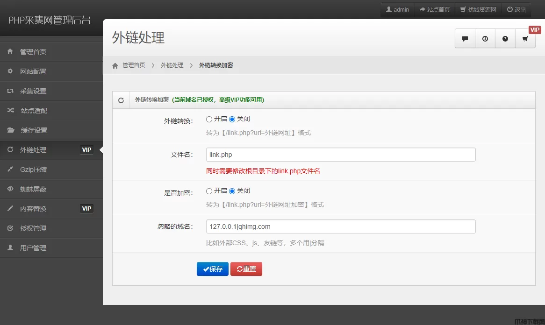Click the 文件名 input field
This screenshot has width=545, height=325.
point(341,155)
